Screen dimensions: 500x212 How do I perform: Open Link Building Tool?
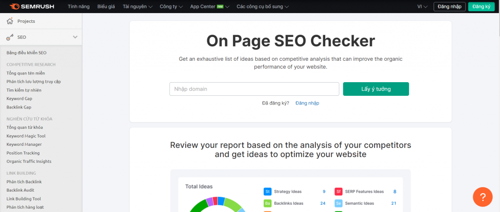pos(23,199)
